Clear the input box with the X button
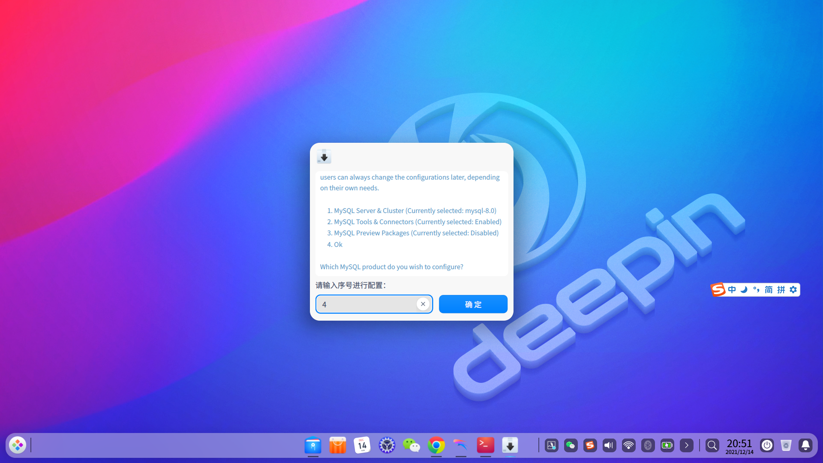The image size is (823, 463). pyautogui.click(x=423, y=304)
